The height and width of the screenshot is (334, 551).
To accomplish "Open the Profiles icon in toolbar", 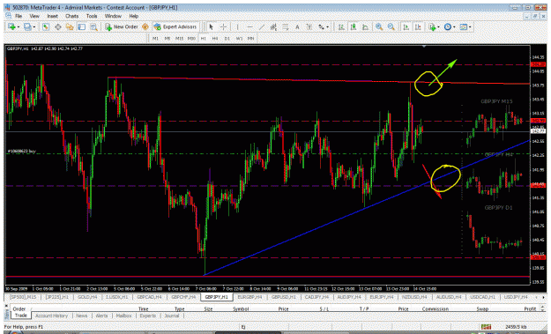I will click(x=27, y=26).
